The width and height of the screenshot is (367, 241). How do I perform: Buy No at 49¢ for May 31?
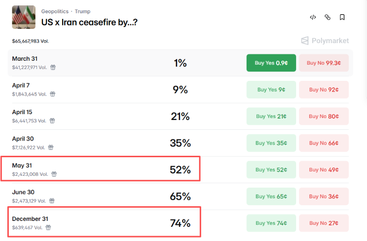pos(323,169)
